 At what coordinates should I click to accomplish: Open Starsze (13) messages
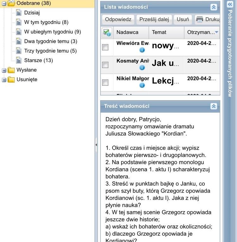pyautogui.click(x=39, y=60)
